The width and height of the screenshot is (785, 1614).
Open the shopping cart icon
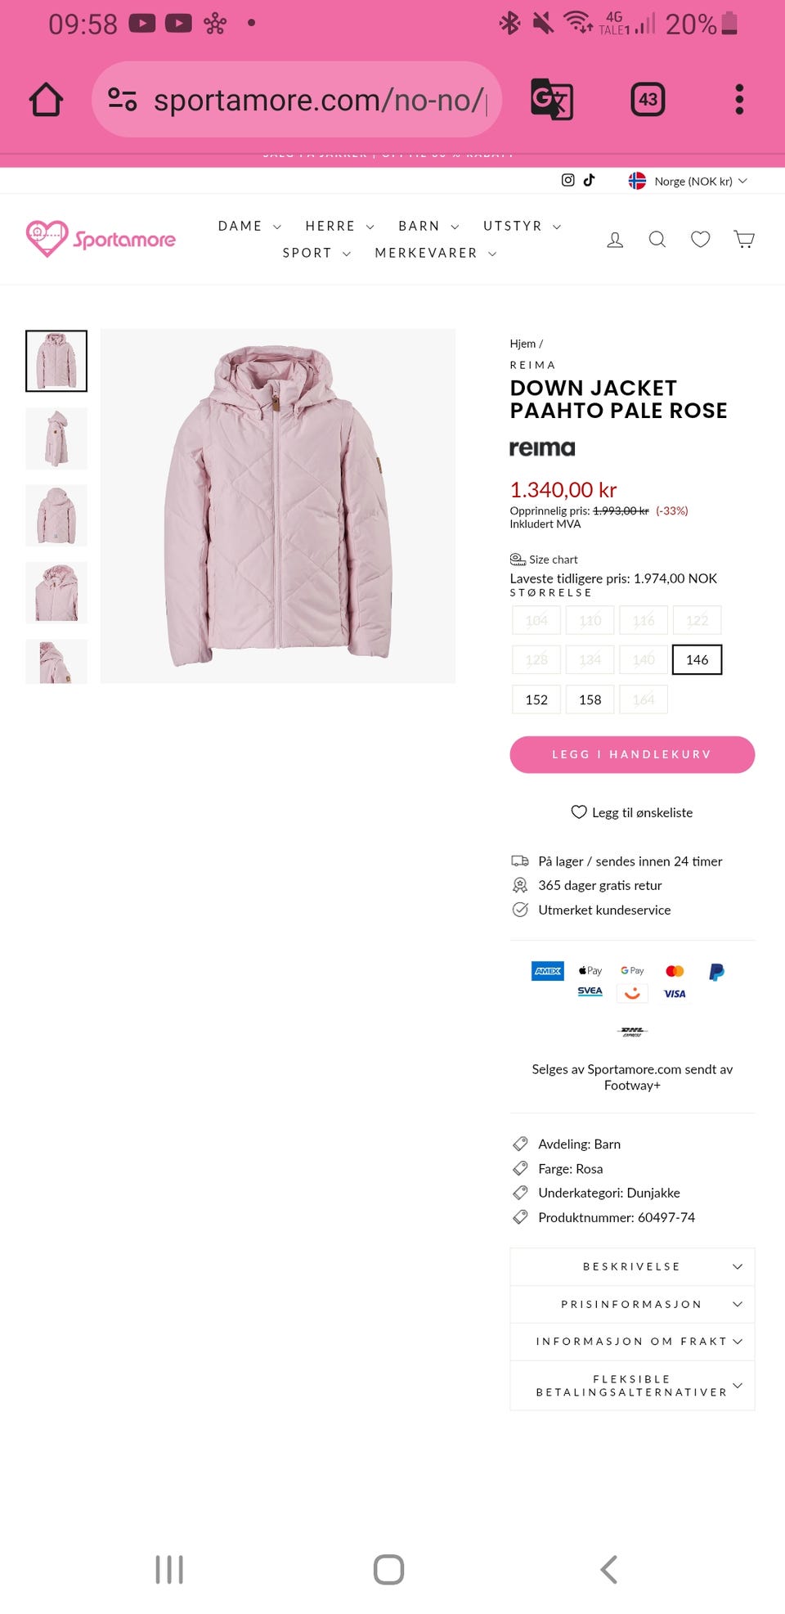pyautogui.click(x=743, y=239)
